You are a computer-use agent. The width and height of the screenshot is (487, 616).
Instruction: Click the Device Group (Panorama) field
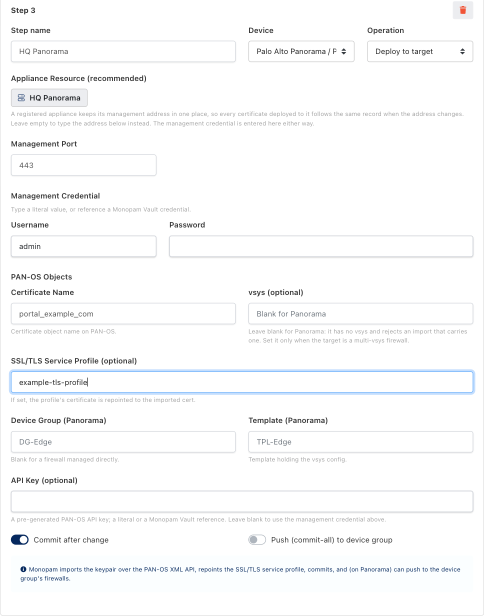[123, 442]
